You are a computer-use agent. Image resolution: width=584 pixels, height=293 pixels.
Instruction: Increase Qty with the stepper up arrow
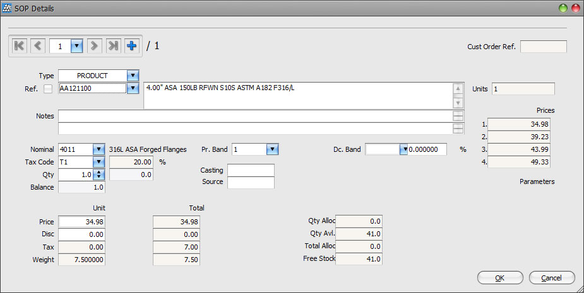point(98,172)
